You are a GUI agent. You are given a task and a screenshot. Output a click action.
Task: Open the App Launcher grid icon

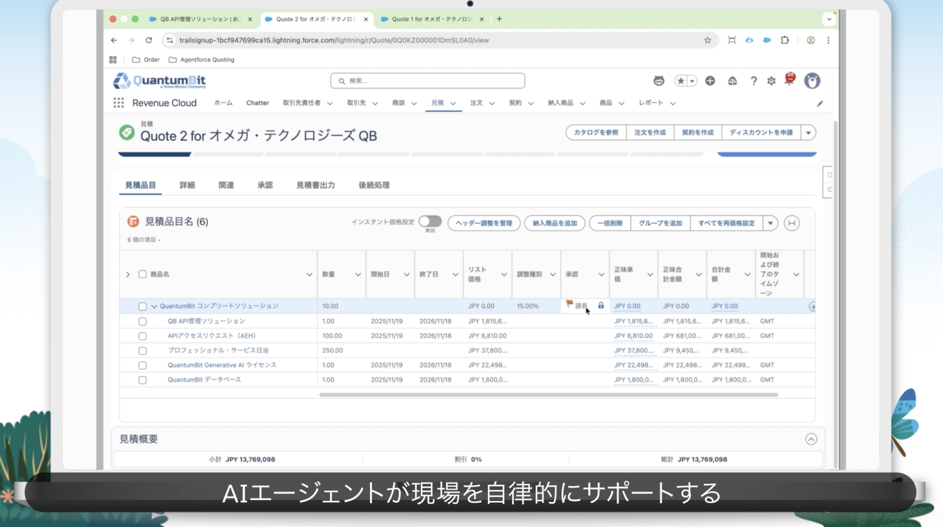pyautogui.click(x=118, y=103)
